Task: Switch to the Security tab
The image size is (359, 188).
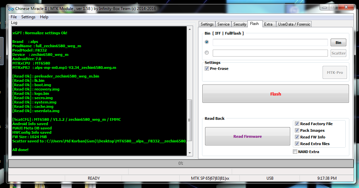Action: [x=239, y=24]
